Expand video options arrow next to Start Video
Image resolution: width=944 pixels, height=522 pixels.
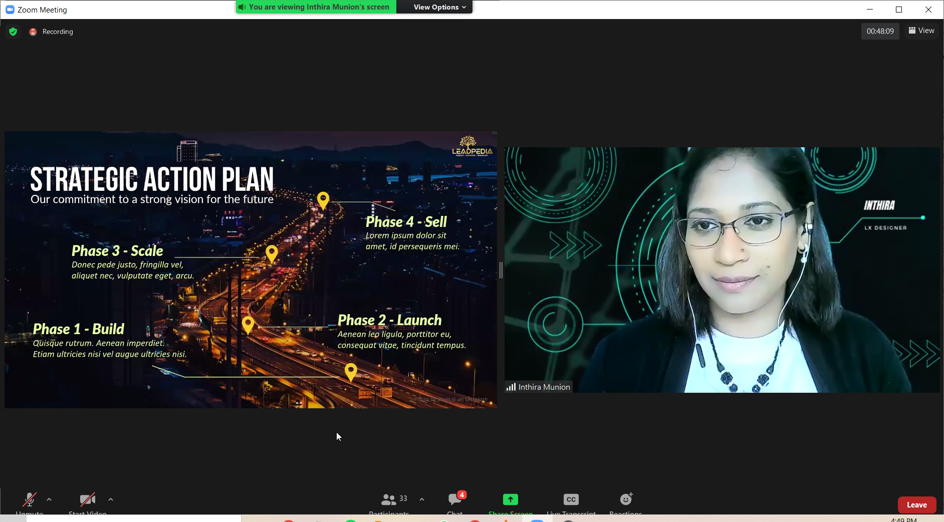pos(111,499)
